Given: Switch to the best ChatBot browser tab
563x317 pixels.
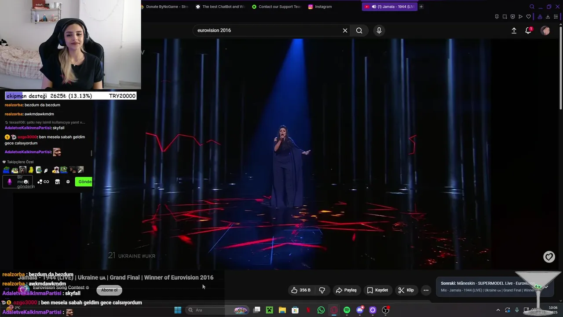Looking at the screenshot, I should point(220,7).
